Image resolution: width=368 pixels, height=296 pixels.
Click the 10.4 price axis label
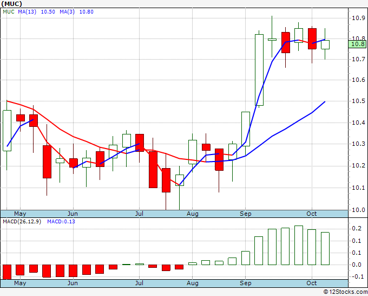click(358, 123)
